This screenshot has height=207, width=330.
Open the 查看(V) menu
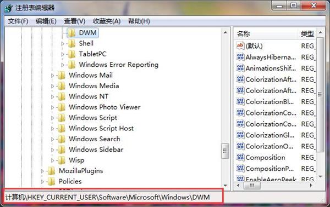[x=74, y=21]
